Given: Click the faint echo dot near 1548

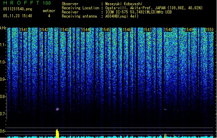Looking at the screenshot, I should click(165, 109).
